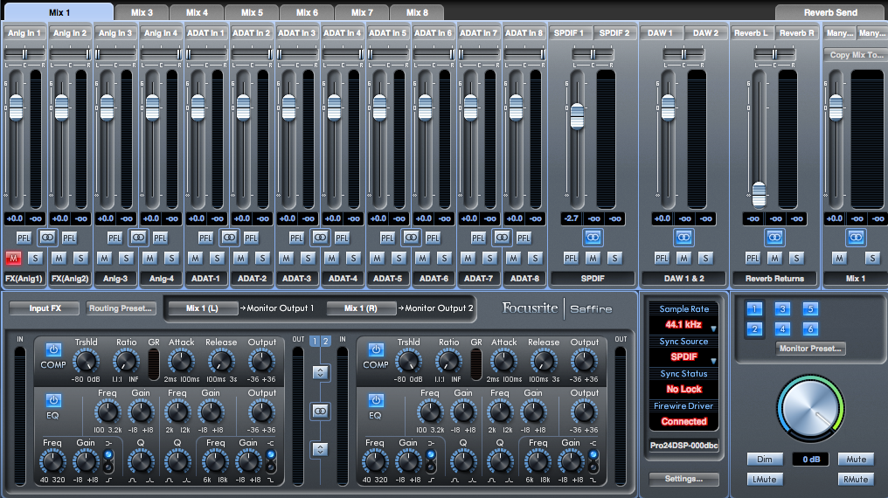Image resolution: width=888 pixels, height=498 pixels.
Task: Click stereo link icon between ADAT-1 and ADAT-2
Action: point(229,237)
